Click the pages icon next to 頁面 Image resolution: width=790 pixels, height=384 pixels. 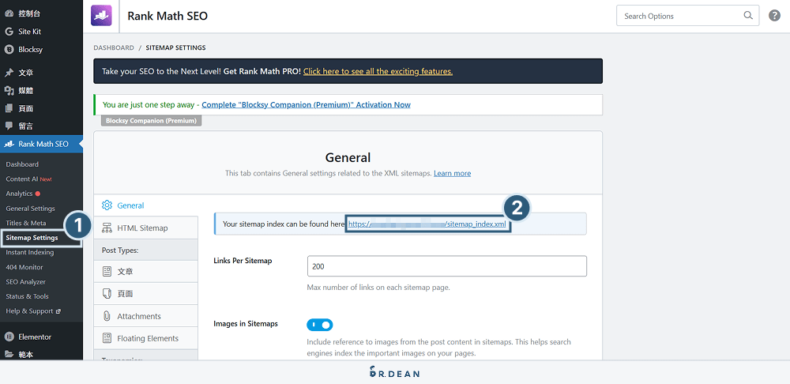9,108
